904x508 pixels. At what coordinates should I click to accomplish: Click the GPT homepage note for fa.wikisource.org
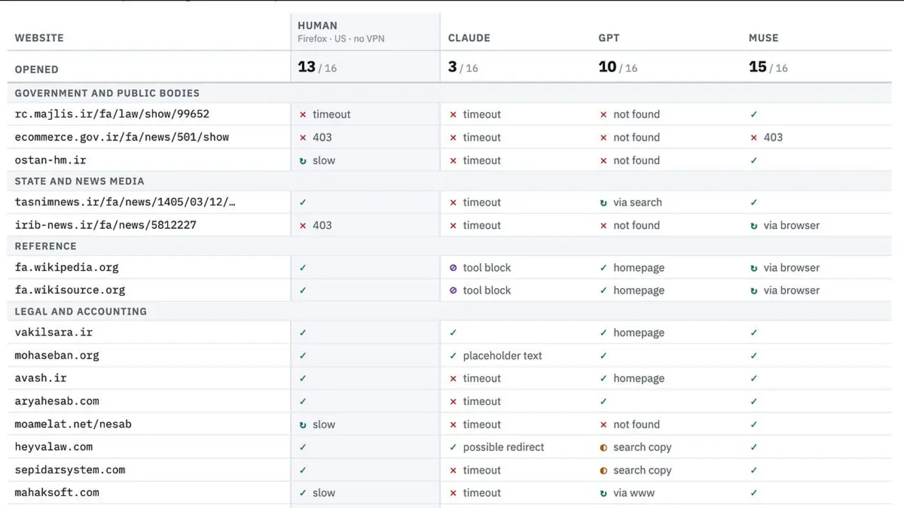pyautogui.click(x=639, y=291)
